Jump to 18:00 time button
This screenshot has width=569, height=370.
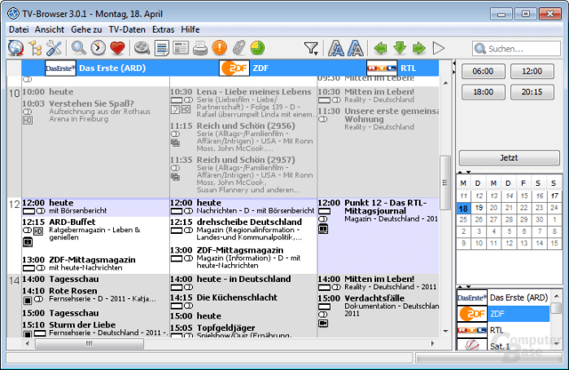pos(483,92)
